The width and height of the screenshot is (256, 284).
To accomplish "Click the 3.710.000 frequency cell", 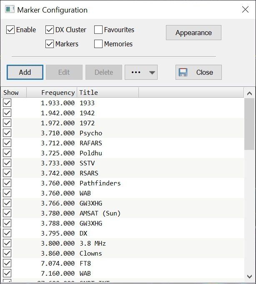I will (58, 133).
